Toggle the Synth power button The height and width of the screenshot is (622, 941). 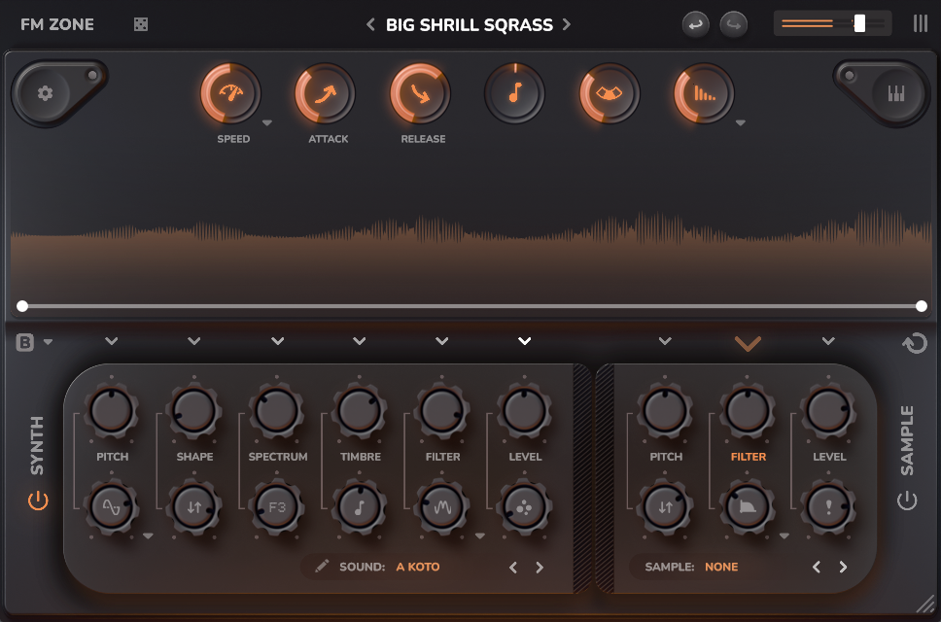(38, 501)
